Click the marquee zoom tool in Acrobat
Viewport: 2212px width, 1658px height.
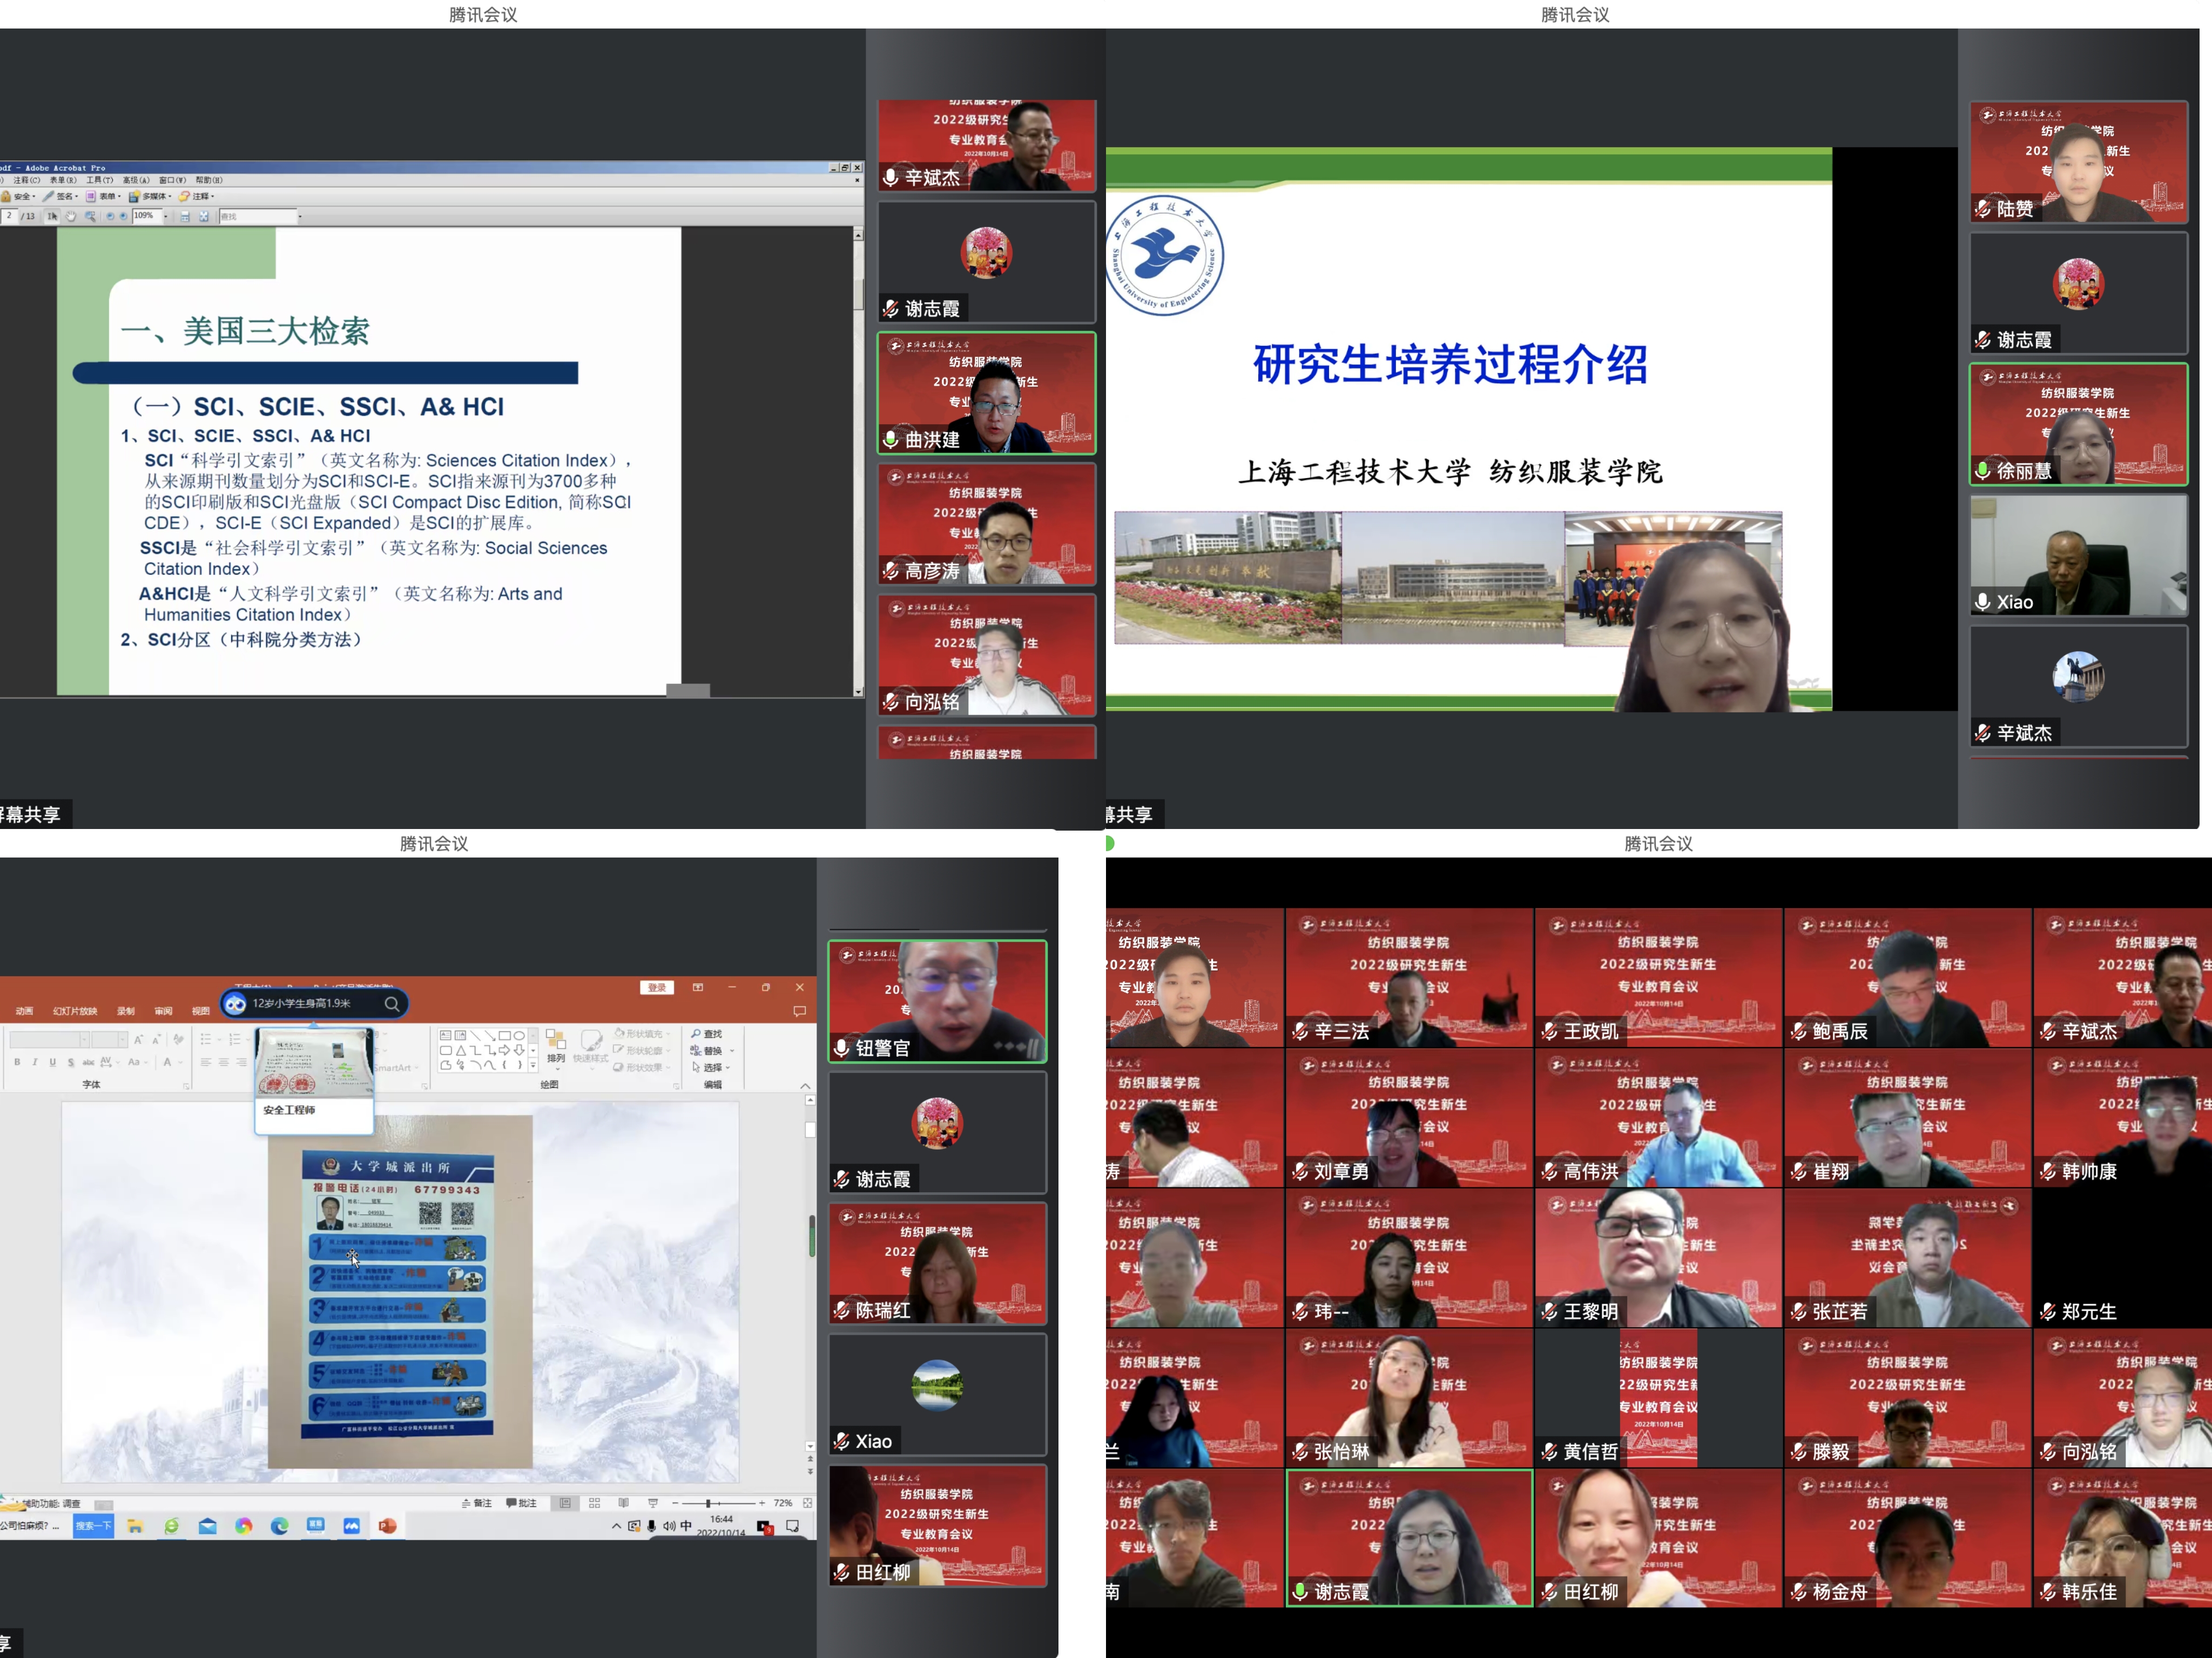click(90, 216)
